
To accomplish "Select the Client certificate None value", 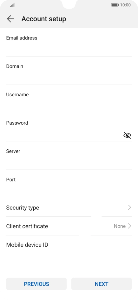I will coord(120,226).
